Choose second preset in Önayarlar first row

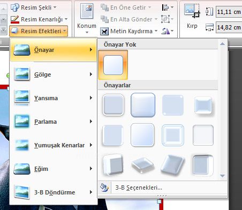pos(143,105)
